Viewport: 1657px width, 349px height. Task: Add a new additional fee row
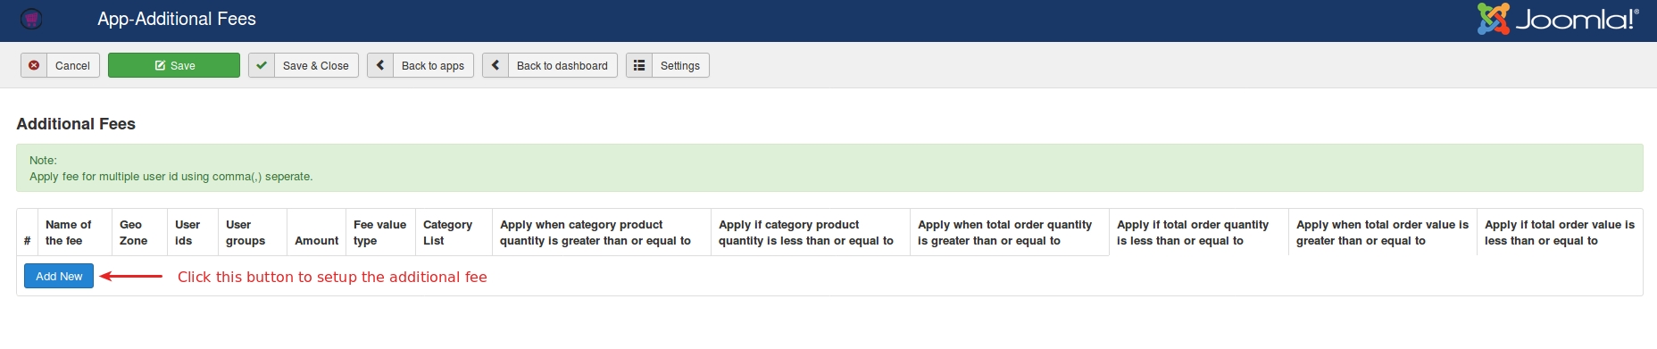pos(59,276)
